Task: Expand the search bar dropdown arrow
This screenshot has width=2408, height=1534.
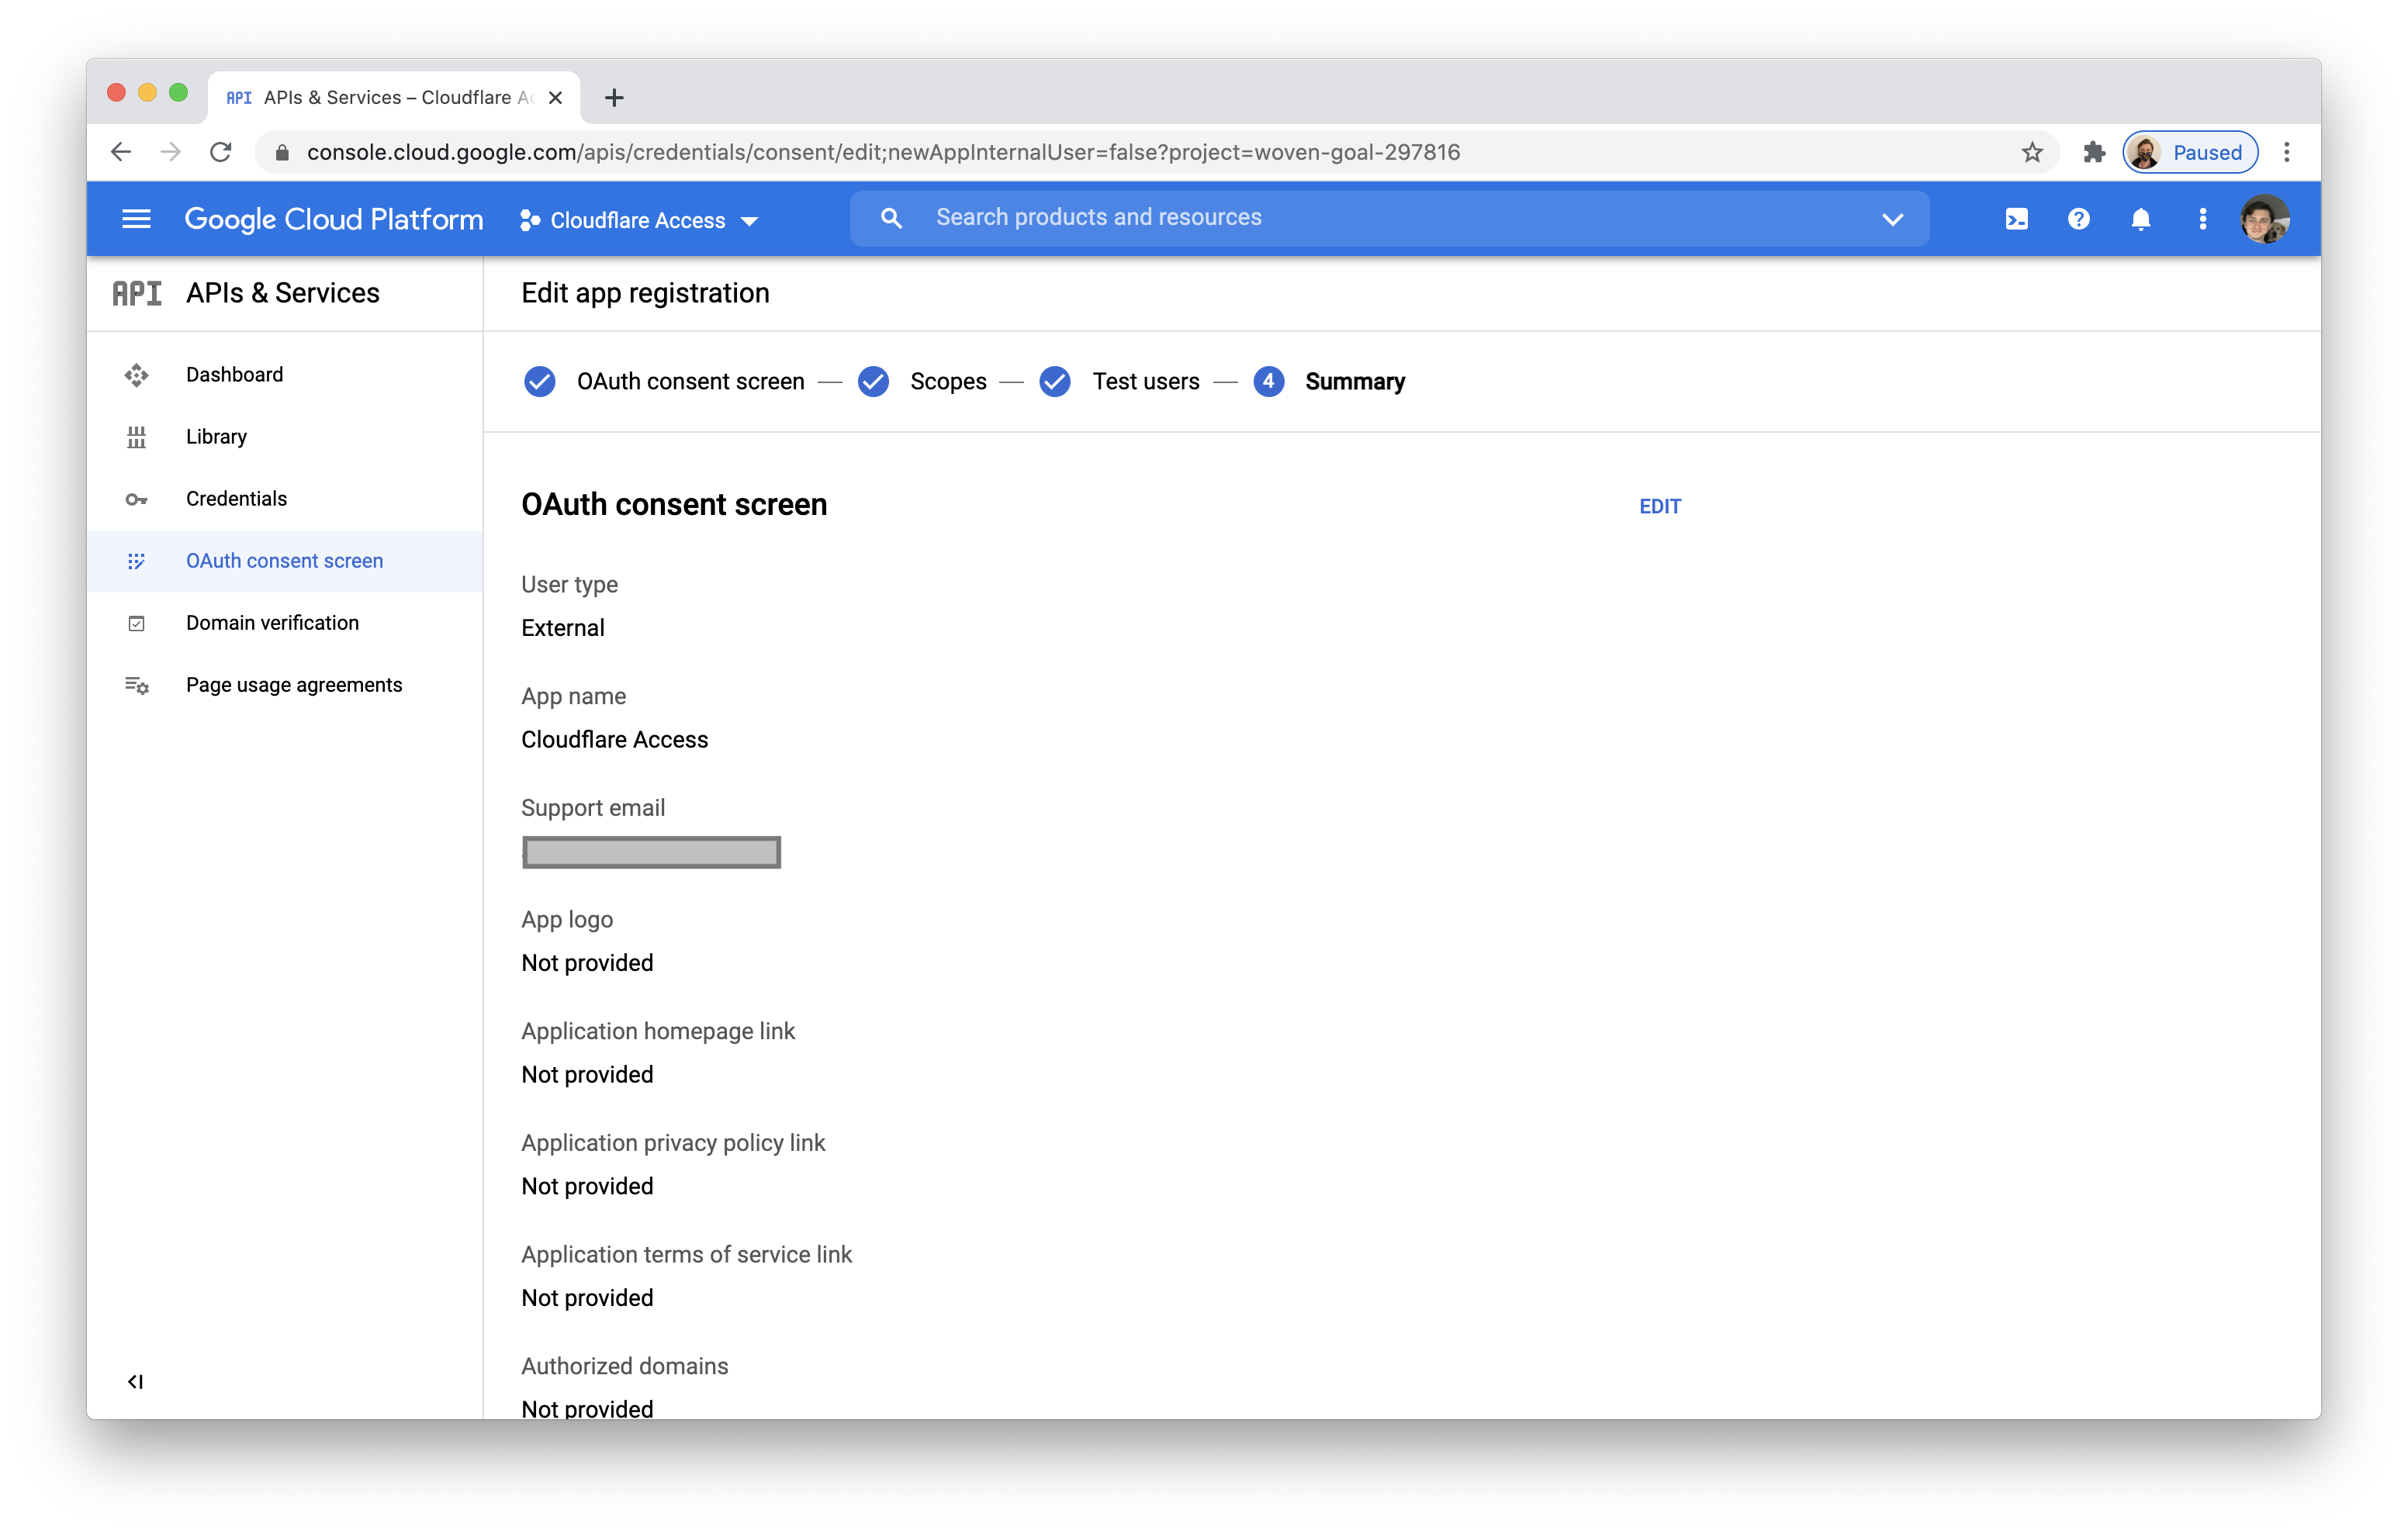Action: pyautogui.click(x=1892, y=219)
